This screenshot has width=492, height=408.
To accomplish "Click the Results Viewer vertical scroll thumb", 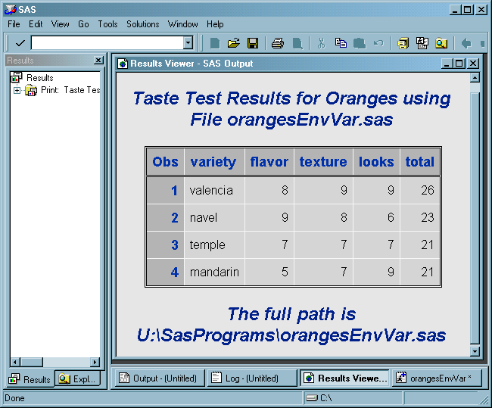I will 475,218.
